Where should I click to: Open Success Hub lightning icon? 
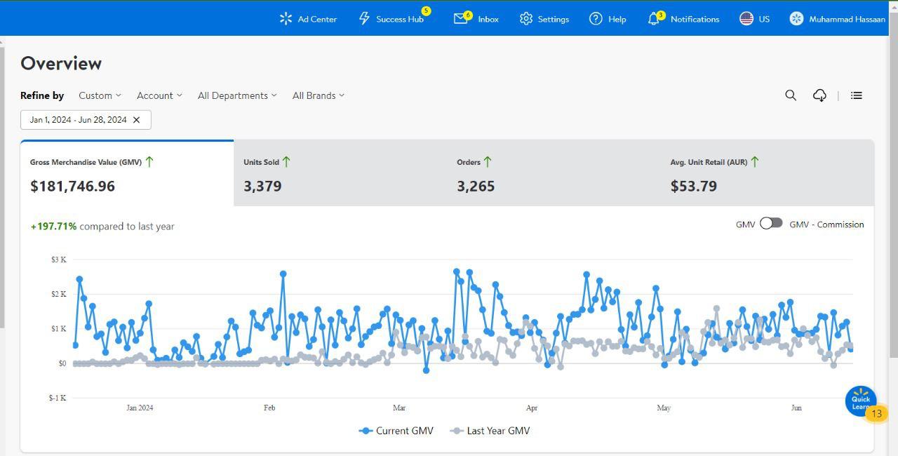coord(364,19)
